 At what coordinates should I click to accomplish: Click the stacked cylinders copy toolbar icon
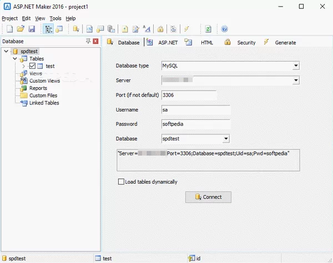point(111,29)
